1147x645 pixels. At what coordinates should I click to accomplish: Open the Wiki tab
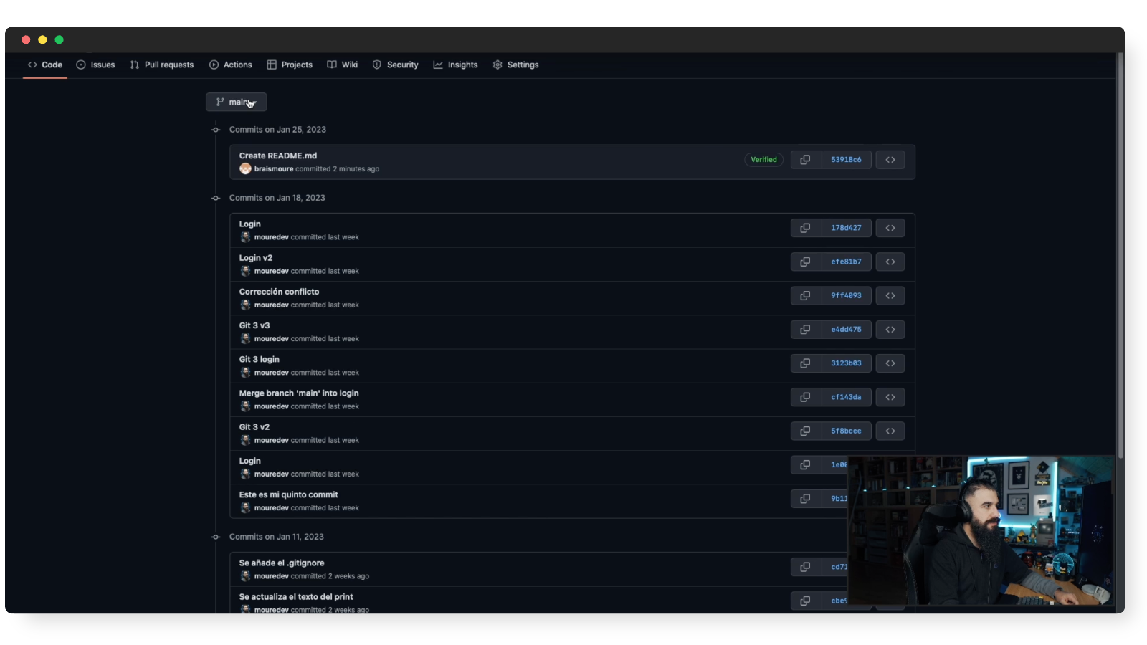343,64
